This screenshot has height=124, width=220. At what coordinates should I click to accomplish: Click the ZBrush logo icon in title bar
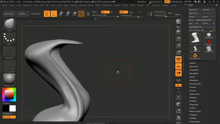coord(1,2)
